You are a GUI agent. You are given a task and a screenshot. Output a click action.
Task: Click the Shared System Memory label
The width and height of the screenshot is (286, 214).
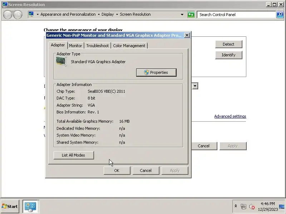[x=77, y=142]
